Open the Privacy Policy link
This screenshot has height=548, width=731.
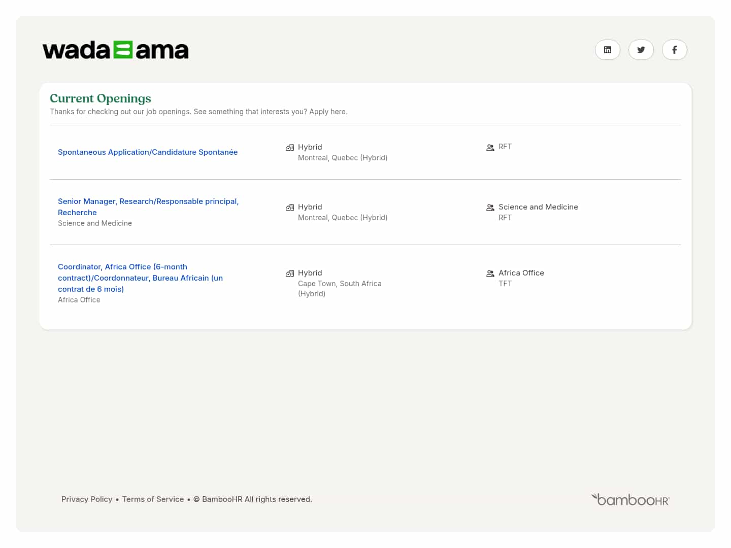[87, 499]
